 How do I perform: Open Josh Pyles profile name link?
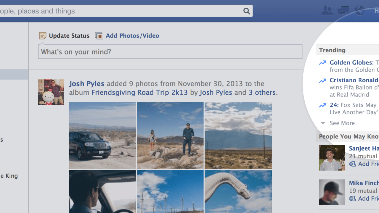click(x=87, y=84)
